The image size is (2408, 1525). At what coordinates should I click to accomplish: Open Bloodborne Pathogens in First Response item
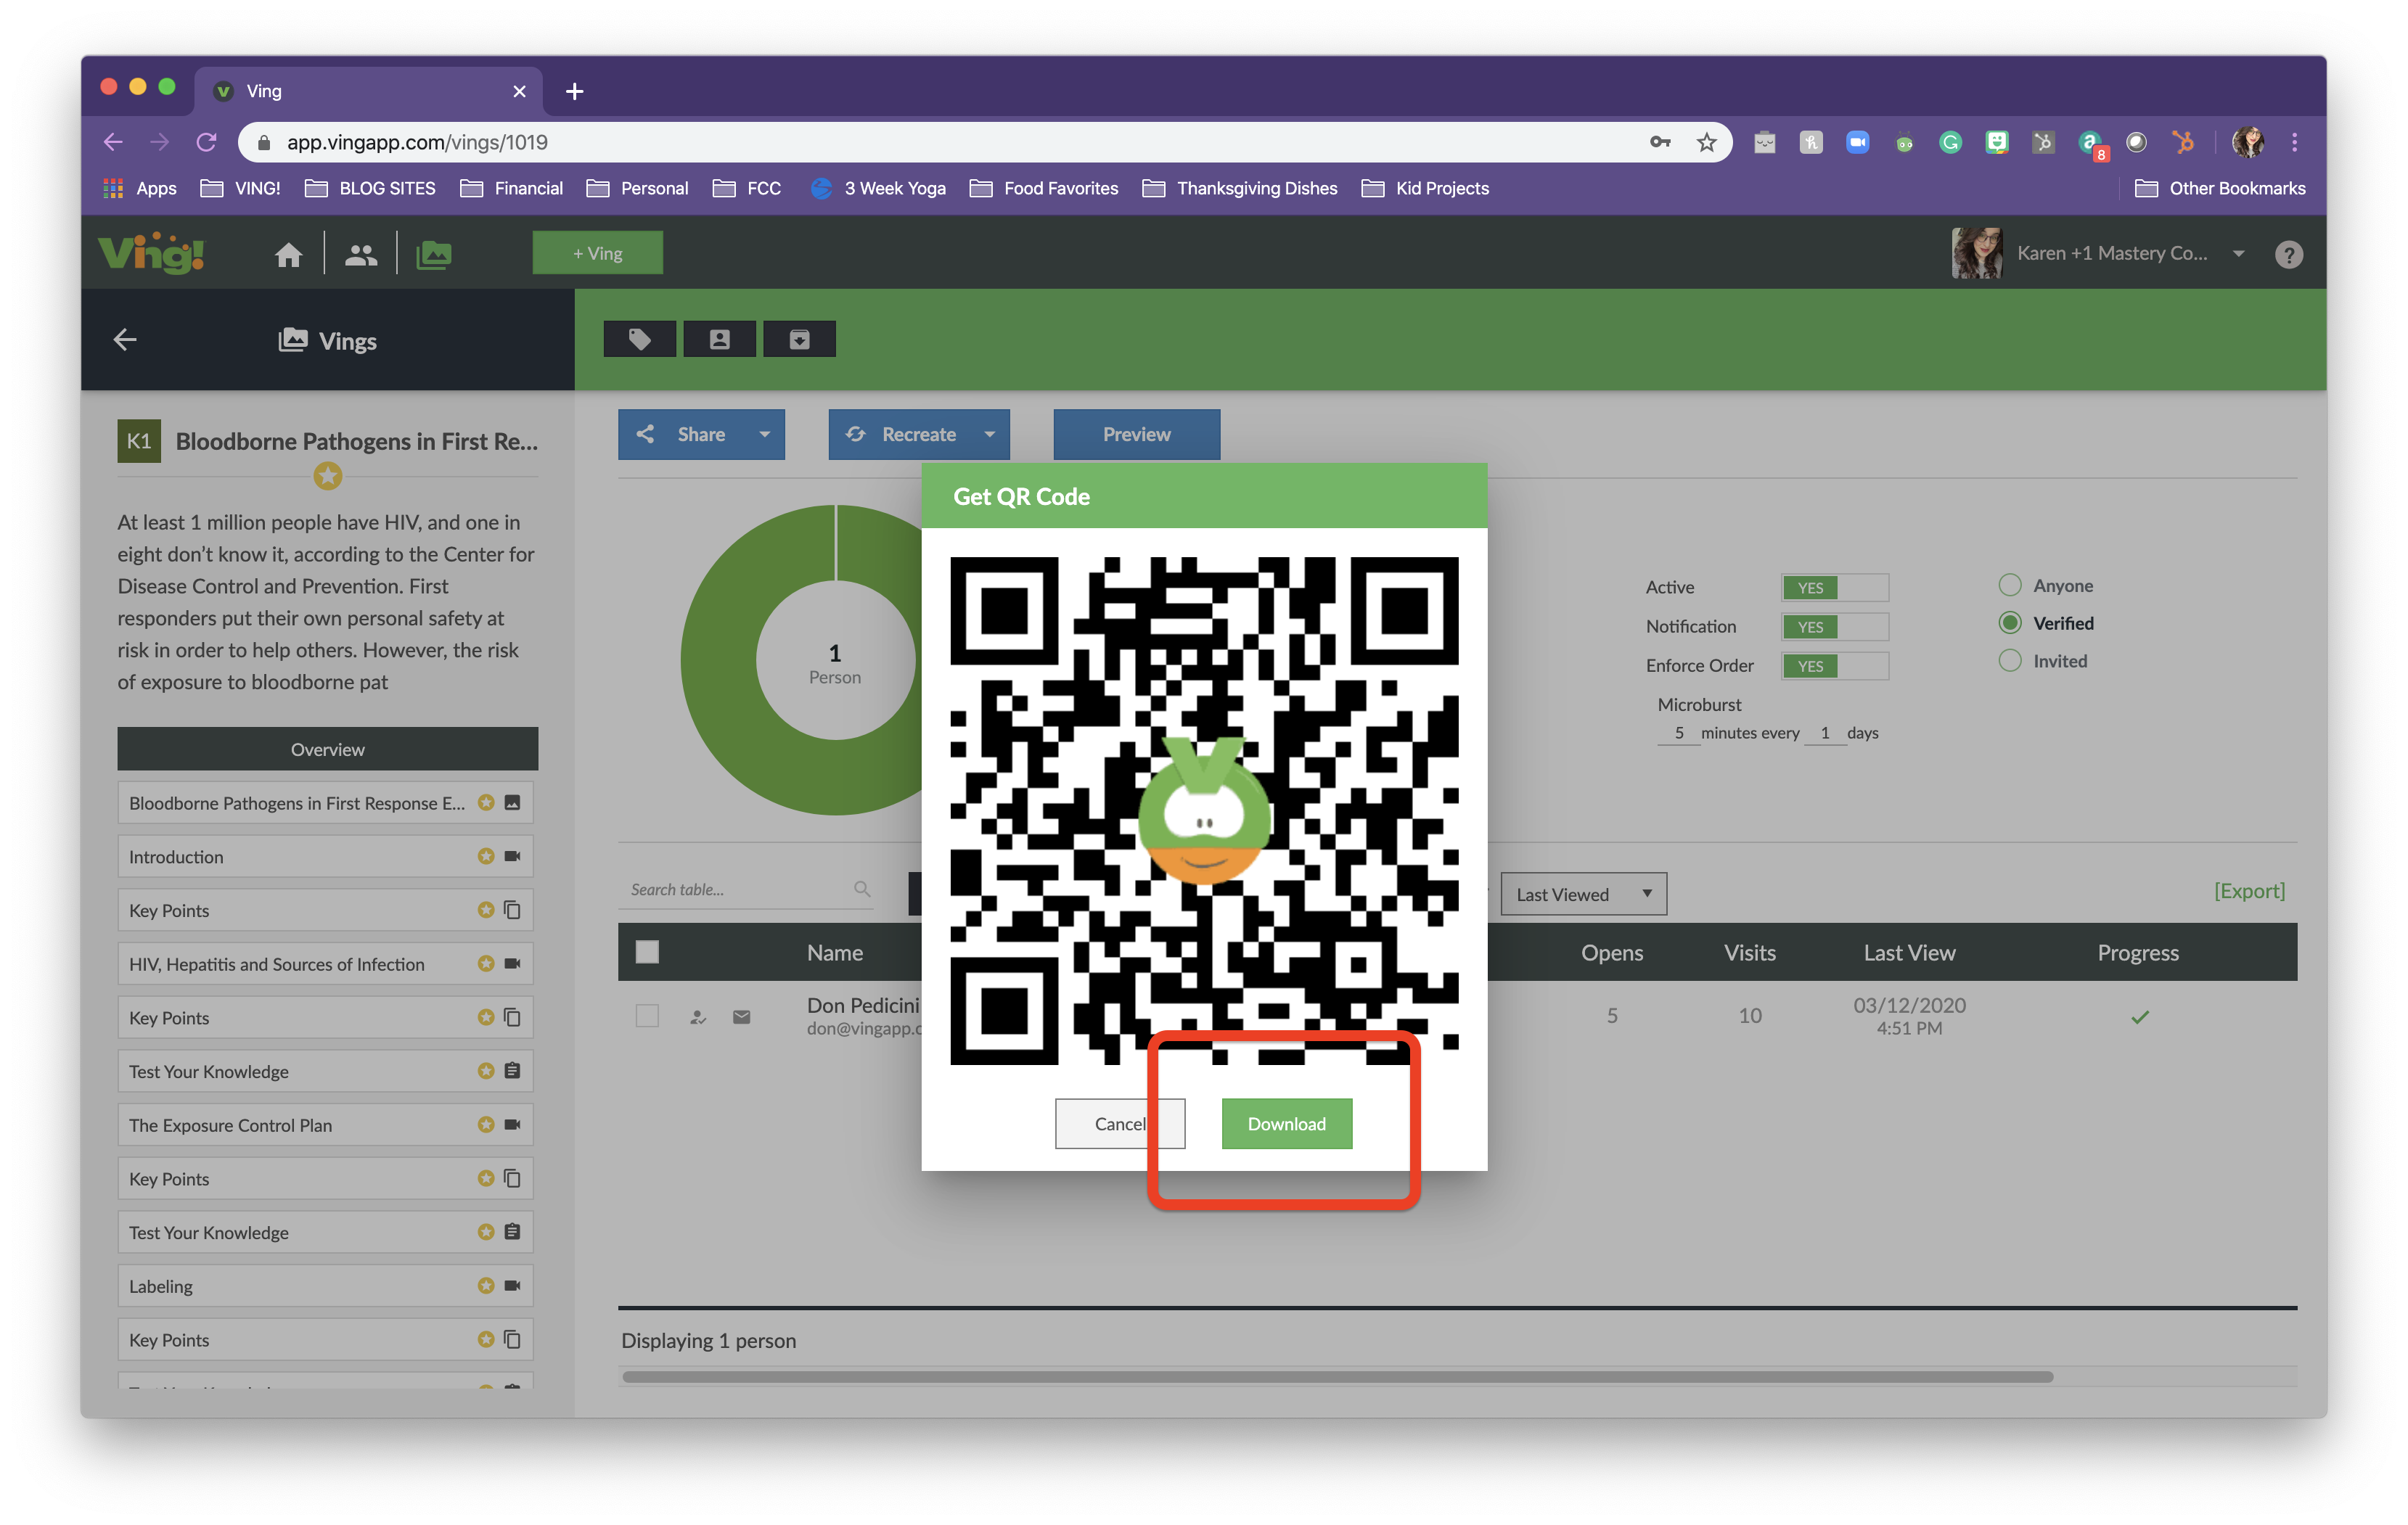point(325,802)
